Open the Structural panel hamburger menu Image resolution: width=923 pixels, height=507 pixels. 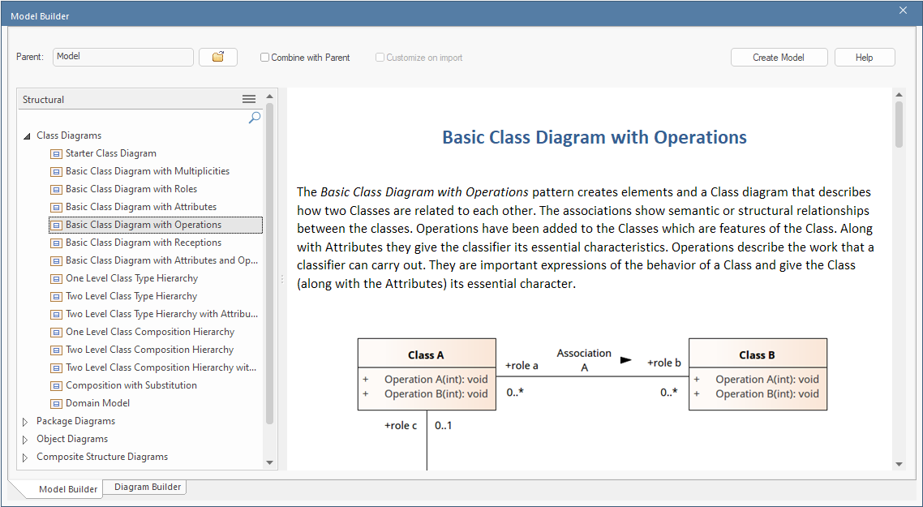tap(249, 99)
